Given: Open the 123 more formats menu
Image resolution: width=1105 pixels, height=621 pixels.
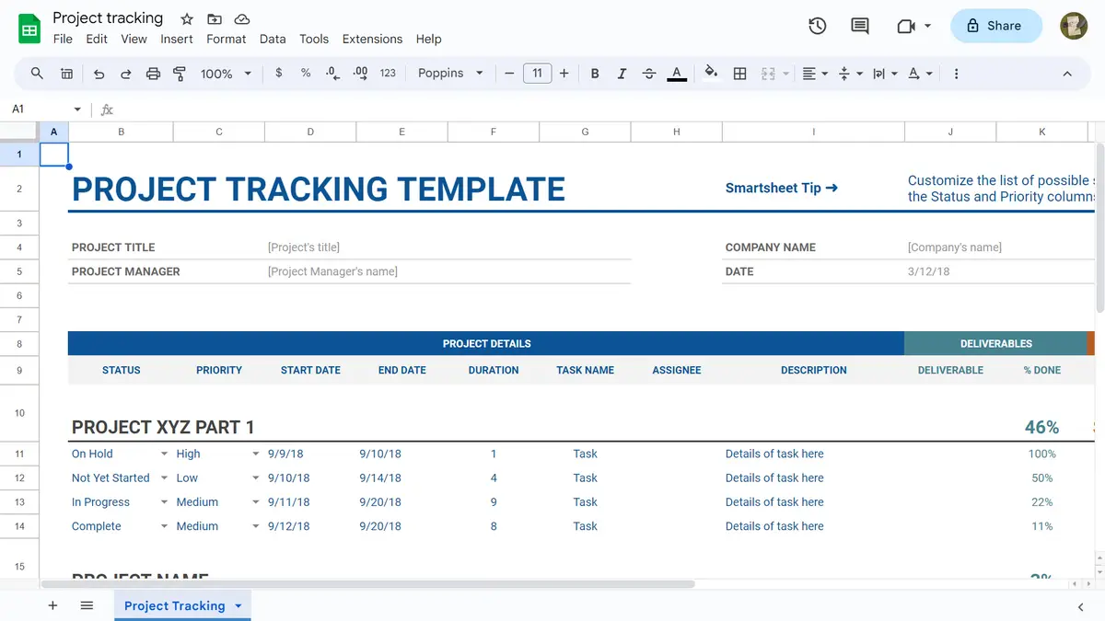Looking at the screenshot, I should pos(388,74).
